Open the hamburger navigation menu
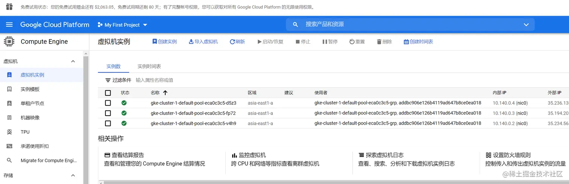 [9, 24]
